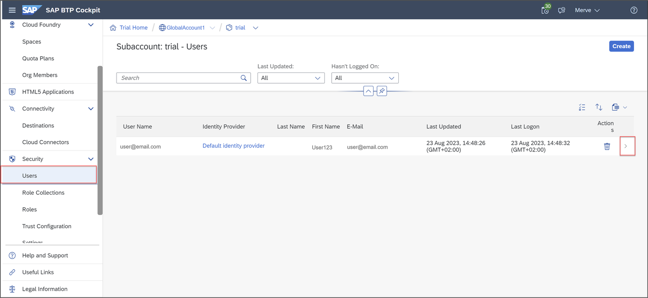648x298 pixels.
Task: Click the trial subaccount cube icon
Action: 229,28
